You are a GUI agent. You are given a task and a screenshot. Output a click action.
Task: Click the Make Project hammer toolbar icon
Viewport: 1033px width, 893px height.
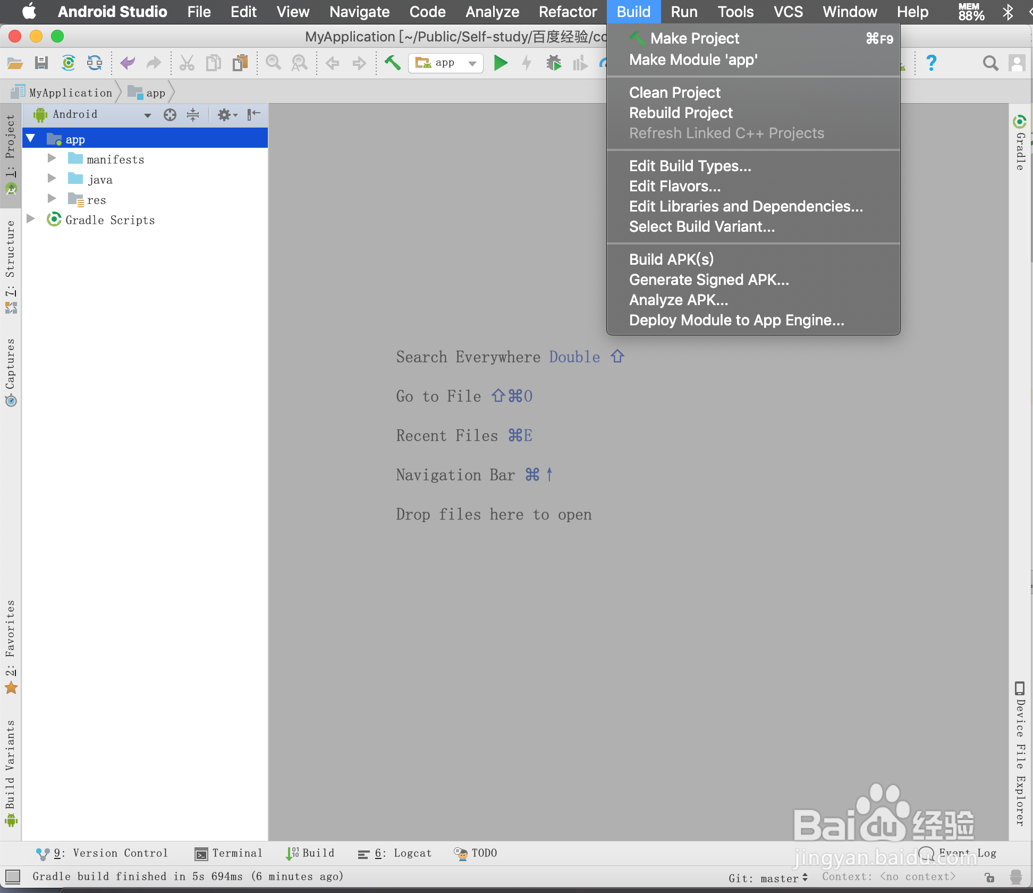point(393,63)
